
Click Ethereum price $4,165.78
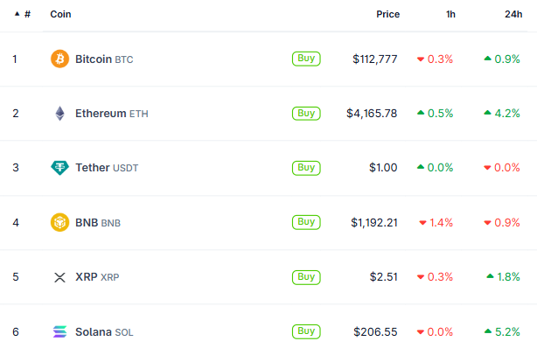[x=372, y=114]
